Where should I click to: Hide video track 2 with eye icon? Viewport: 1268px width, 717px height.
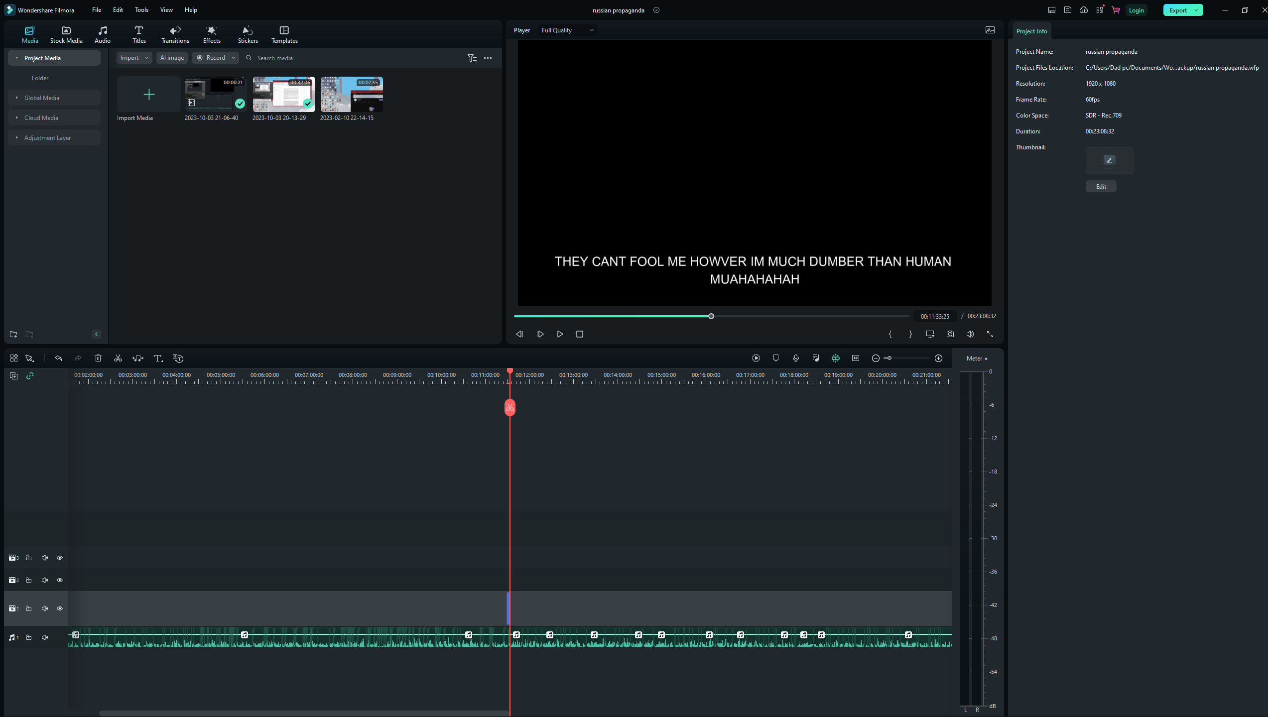tap(60, 580)
